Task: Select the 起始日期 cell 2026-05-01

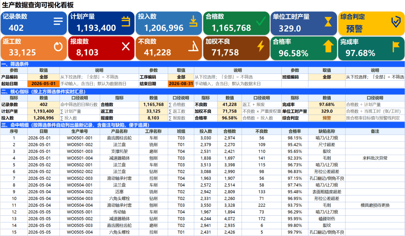Action: point(43,84)
